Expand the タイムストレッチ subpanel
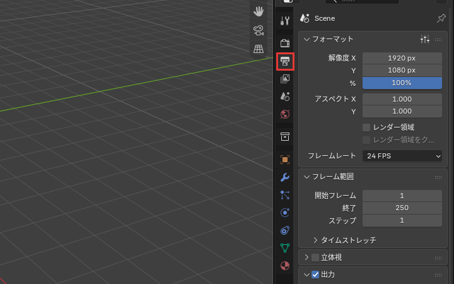Screen dimensions: 454x284 [316, 240]
